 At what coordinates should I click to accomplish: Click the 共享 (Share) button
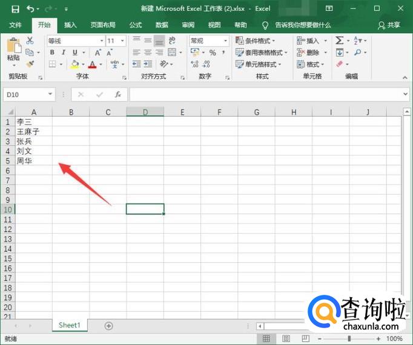389,25
